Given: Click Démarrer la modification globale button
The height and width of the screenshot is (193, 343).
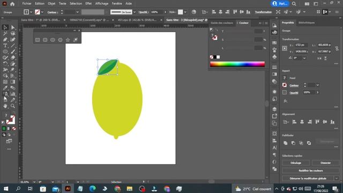Looking at the screenshot, I should coord(308,179).
